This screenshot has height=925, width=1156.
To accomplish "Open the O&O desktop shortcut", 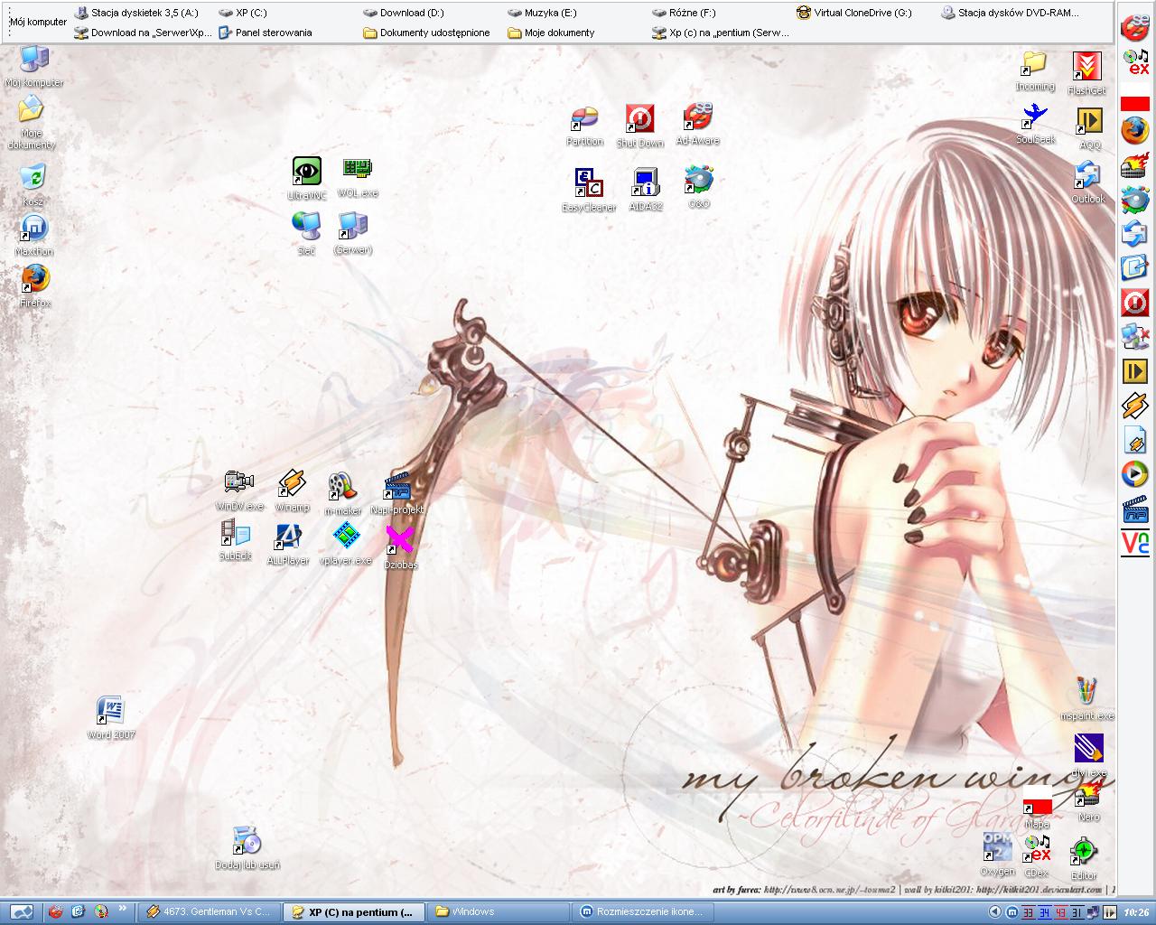I will tap(699, 187).
